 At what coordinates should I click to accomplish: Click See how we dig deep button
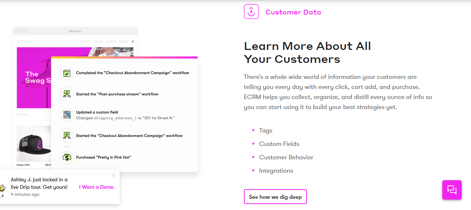pyautogui.click(x=275, y=197)
